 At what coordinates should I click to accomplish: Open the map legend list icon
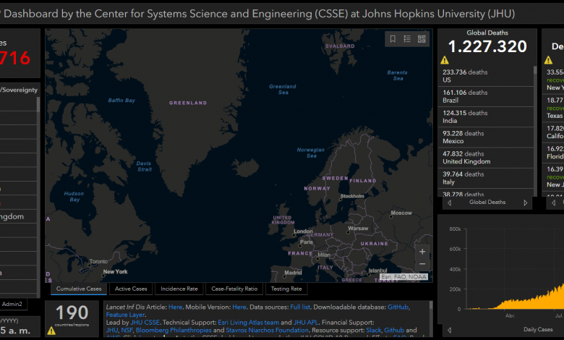point(407,39)
